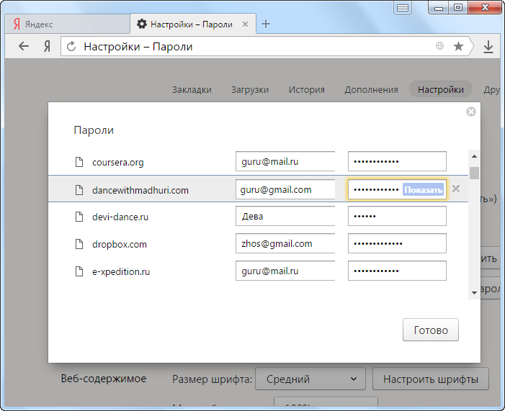The height and width of the screenshot is (411, 505).
Task: Select the Настройки – Пароли tab
Action: point(193,24)
